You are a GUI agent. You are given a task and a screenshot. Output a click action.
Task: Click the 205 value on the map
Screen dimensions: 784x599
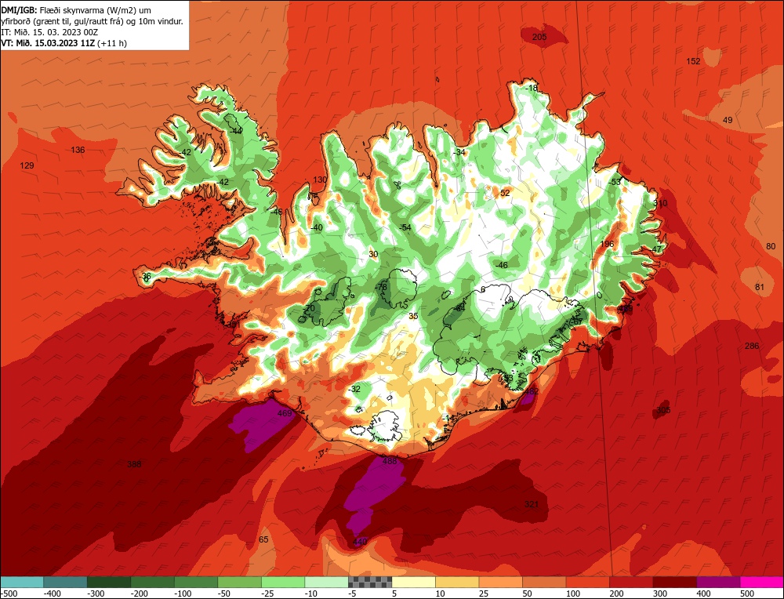539,37
